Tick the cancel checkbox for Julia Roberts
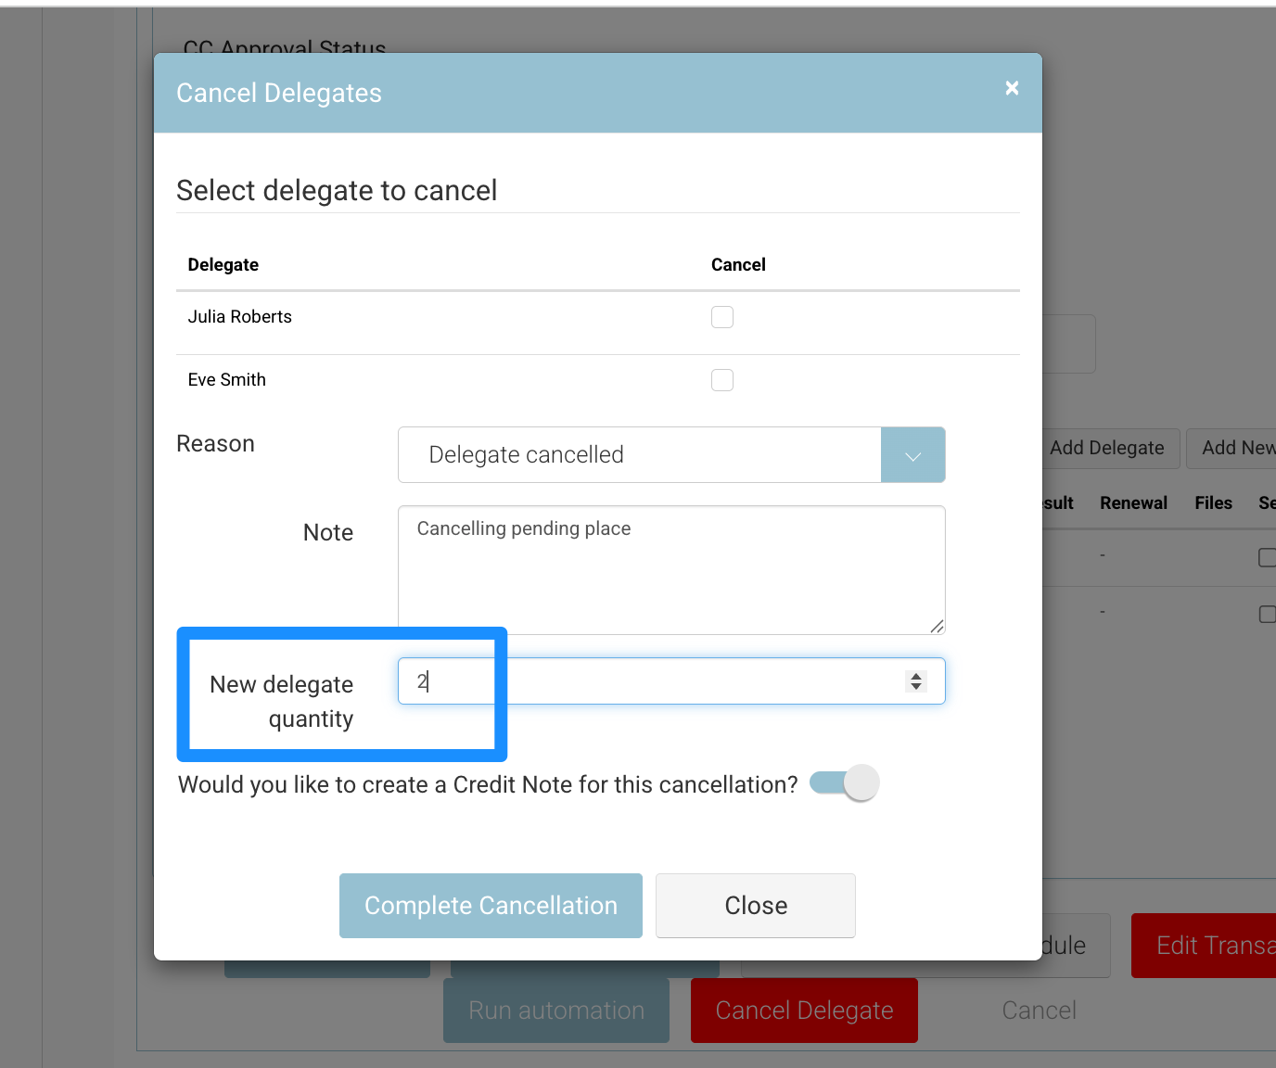This screenshot has width=1276, height=1068. pyautogui.click(x=721, y=317)
